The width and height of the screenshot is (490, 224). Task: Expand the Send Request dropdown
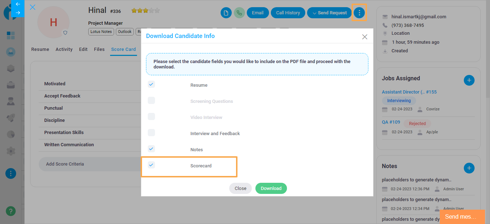[329, 13]
